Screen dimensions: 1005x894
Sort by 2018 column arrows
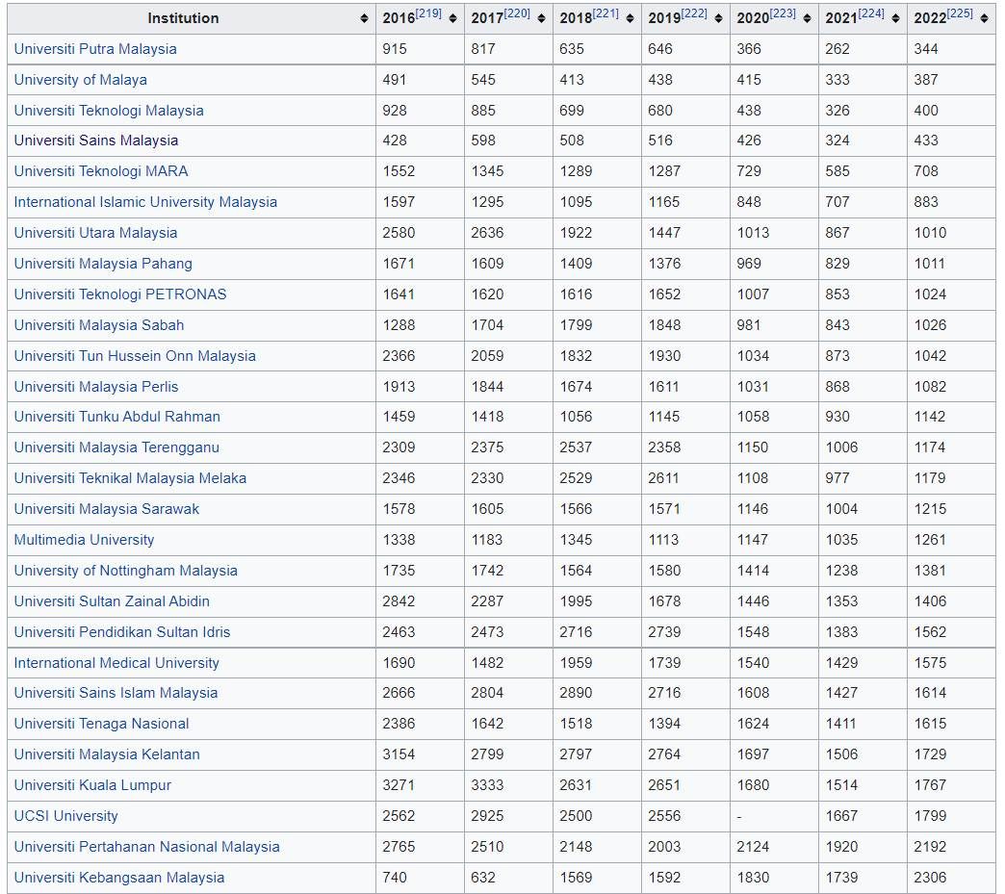coord(630,18)
